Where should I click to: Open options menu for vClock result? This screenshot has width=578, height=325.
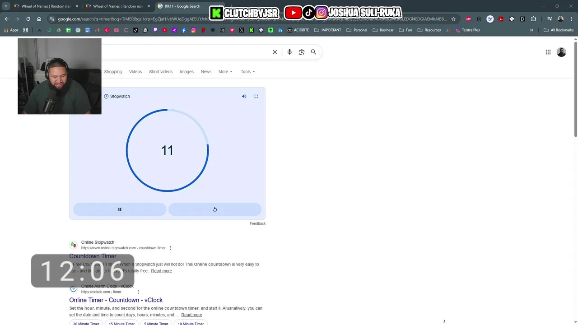(138, 292)
